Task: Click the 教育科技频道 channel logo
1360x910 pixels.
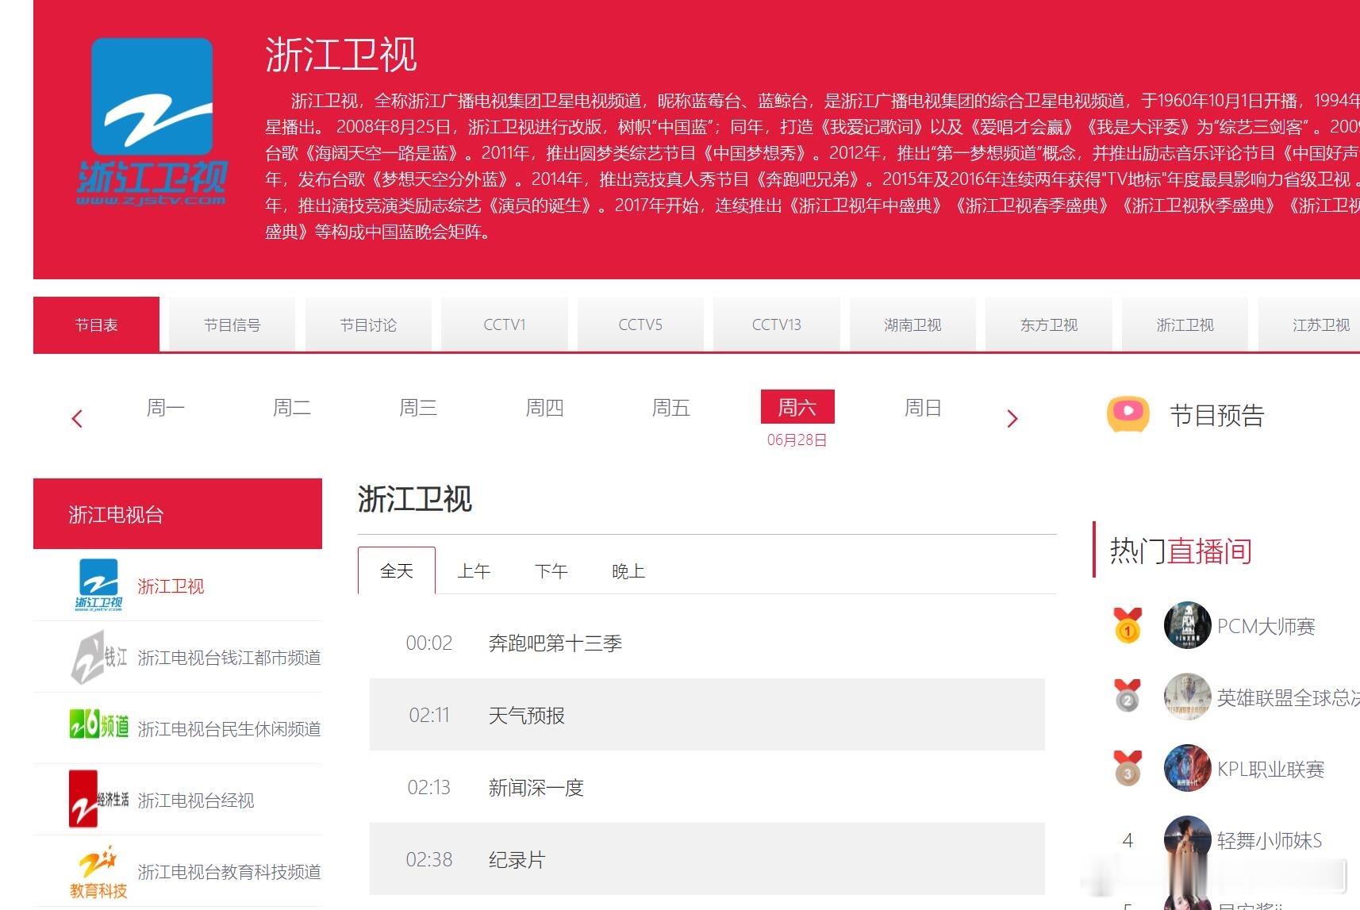Action: click(x=98, y=872)
